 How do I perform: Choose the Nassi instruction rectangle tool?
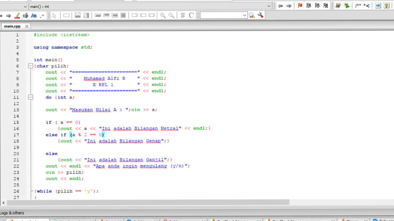coord(66,15)
